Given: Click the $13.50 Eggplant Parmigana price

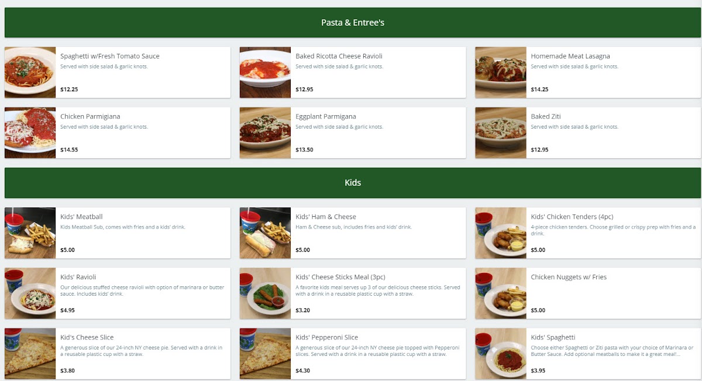Looking at the screenshot, I should (304, 150).
